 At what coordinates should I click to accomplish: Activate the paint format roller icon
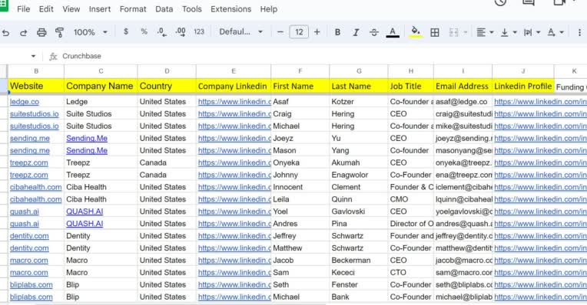coord(59,32)
